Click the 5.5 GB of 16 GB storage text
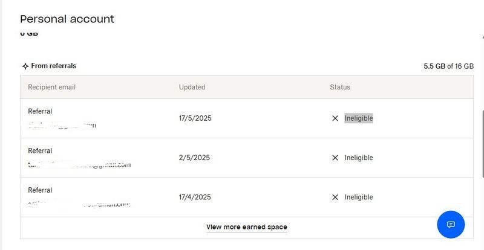This screenshot has height=250, width=484. click(x=448, y=66)
